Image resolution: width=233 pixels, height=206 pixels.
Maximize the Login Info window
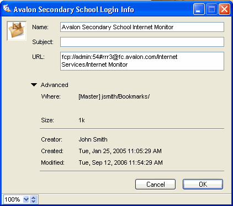click(211, 9)
